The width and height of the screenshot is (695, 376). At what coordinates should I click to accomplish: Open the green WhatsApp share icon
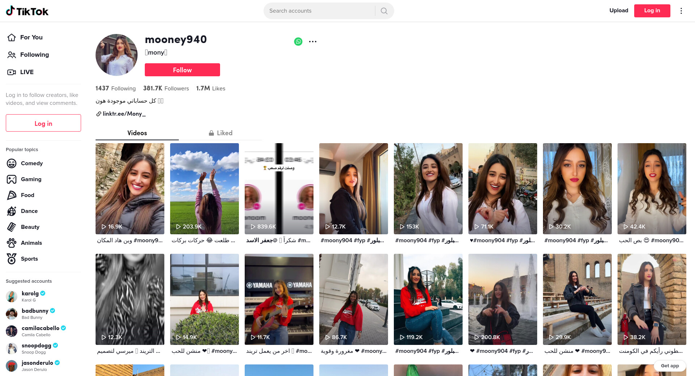(298, 42)
